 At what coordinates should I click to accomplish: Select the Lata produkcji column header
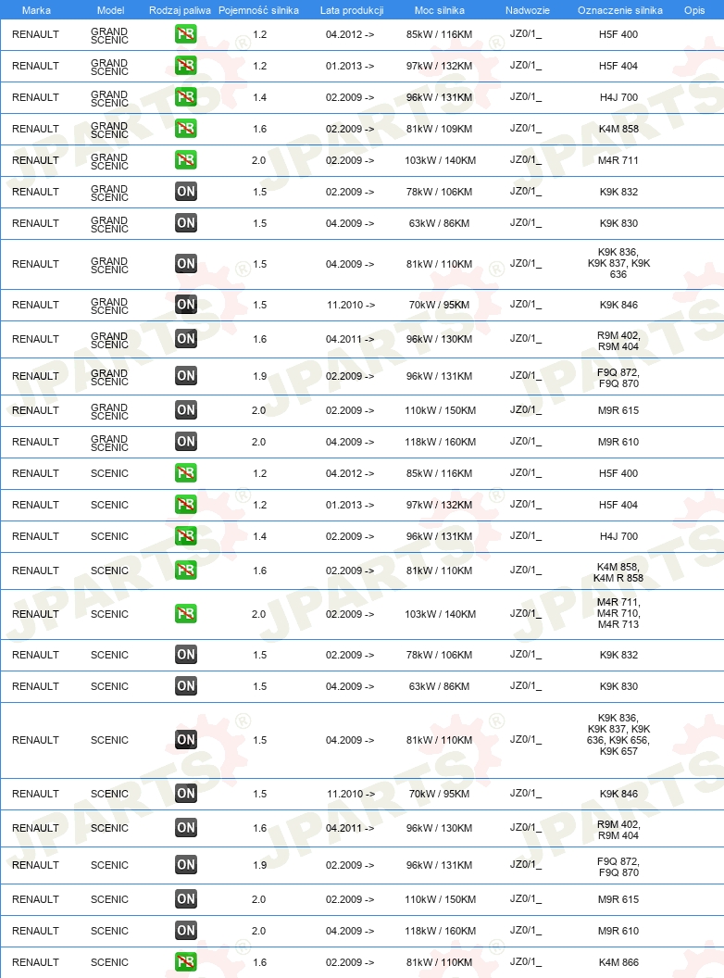pyautogui.click(x=352, y=10)
